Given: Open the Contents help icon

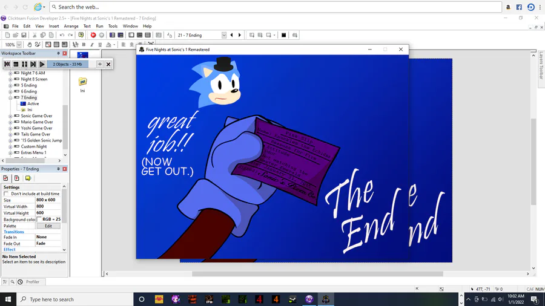Looking at the screenshot, I should point(81,35).
